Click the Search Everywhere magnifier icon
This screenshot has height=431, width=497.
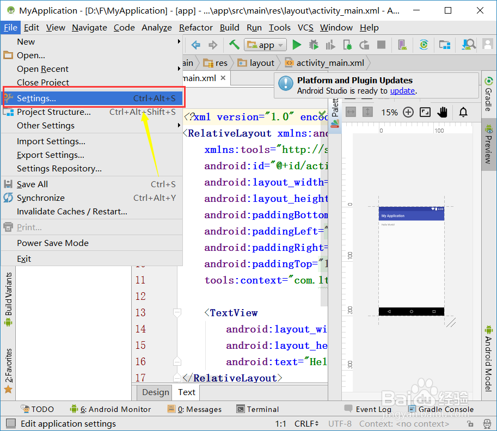coord(469,45)
